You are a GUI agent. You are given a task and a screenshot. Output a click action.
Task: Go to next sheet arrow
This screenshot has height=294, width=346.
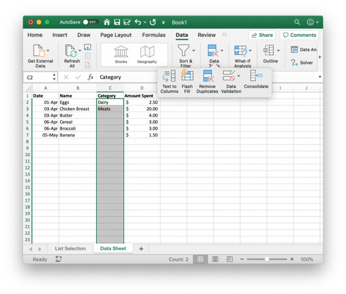point(40,249)
